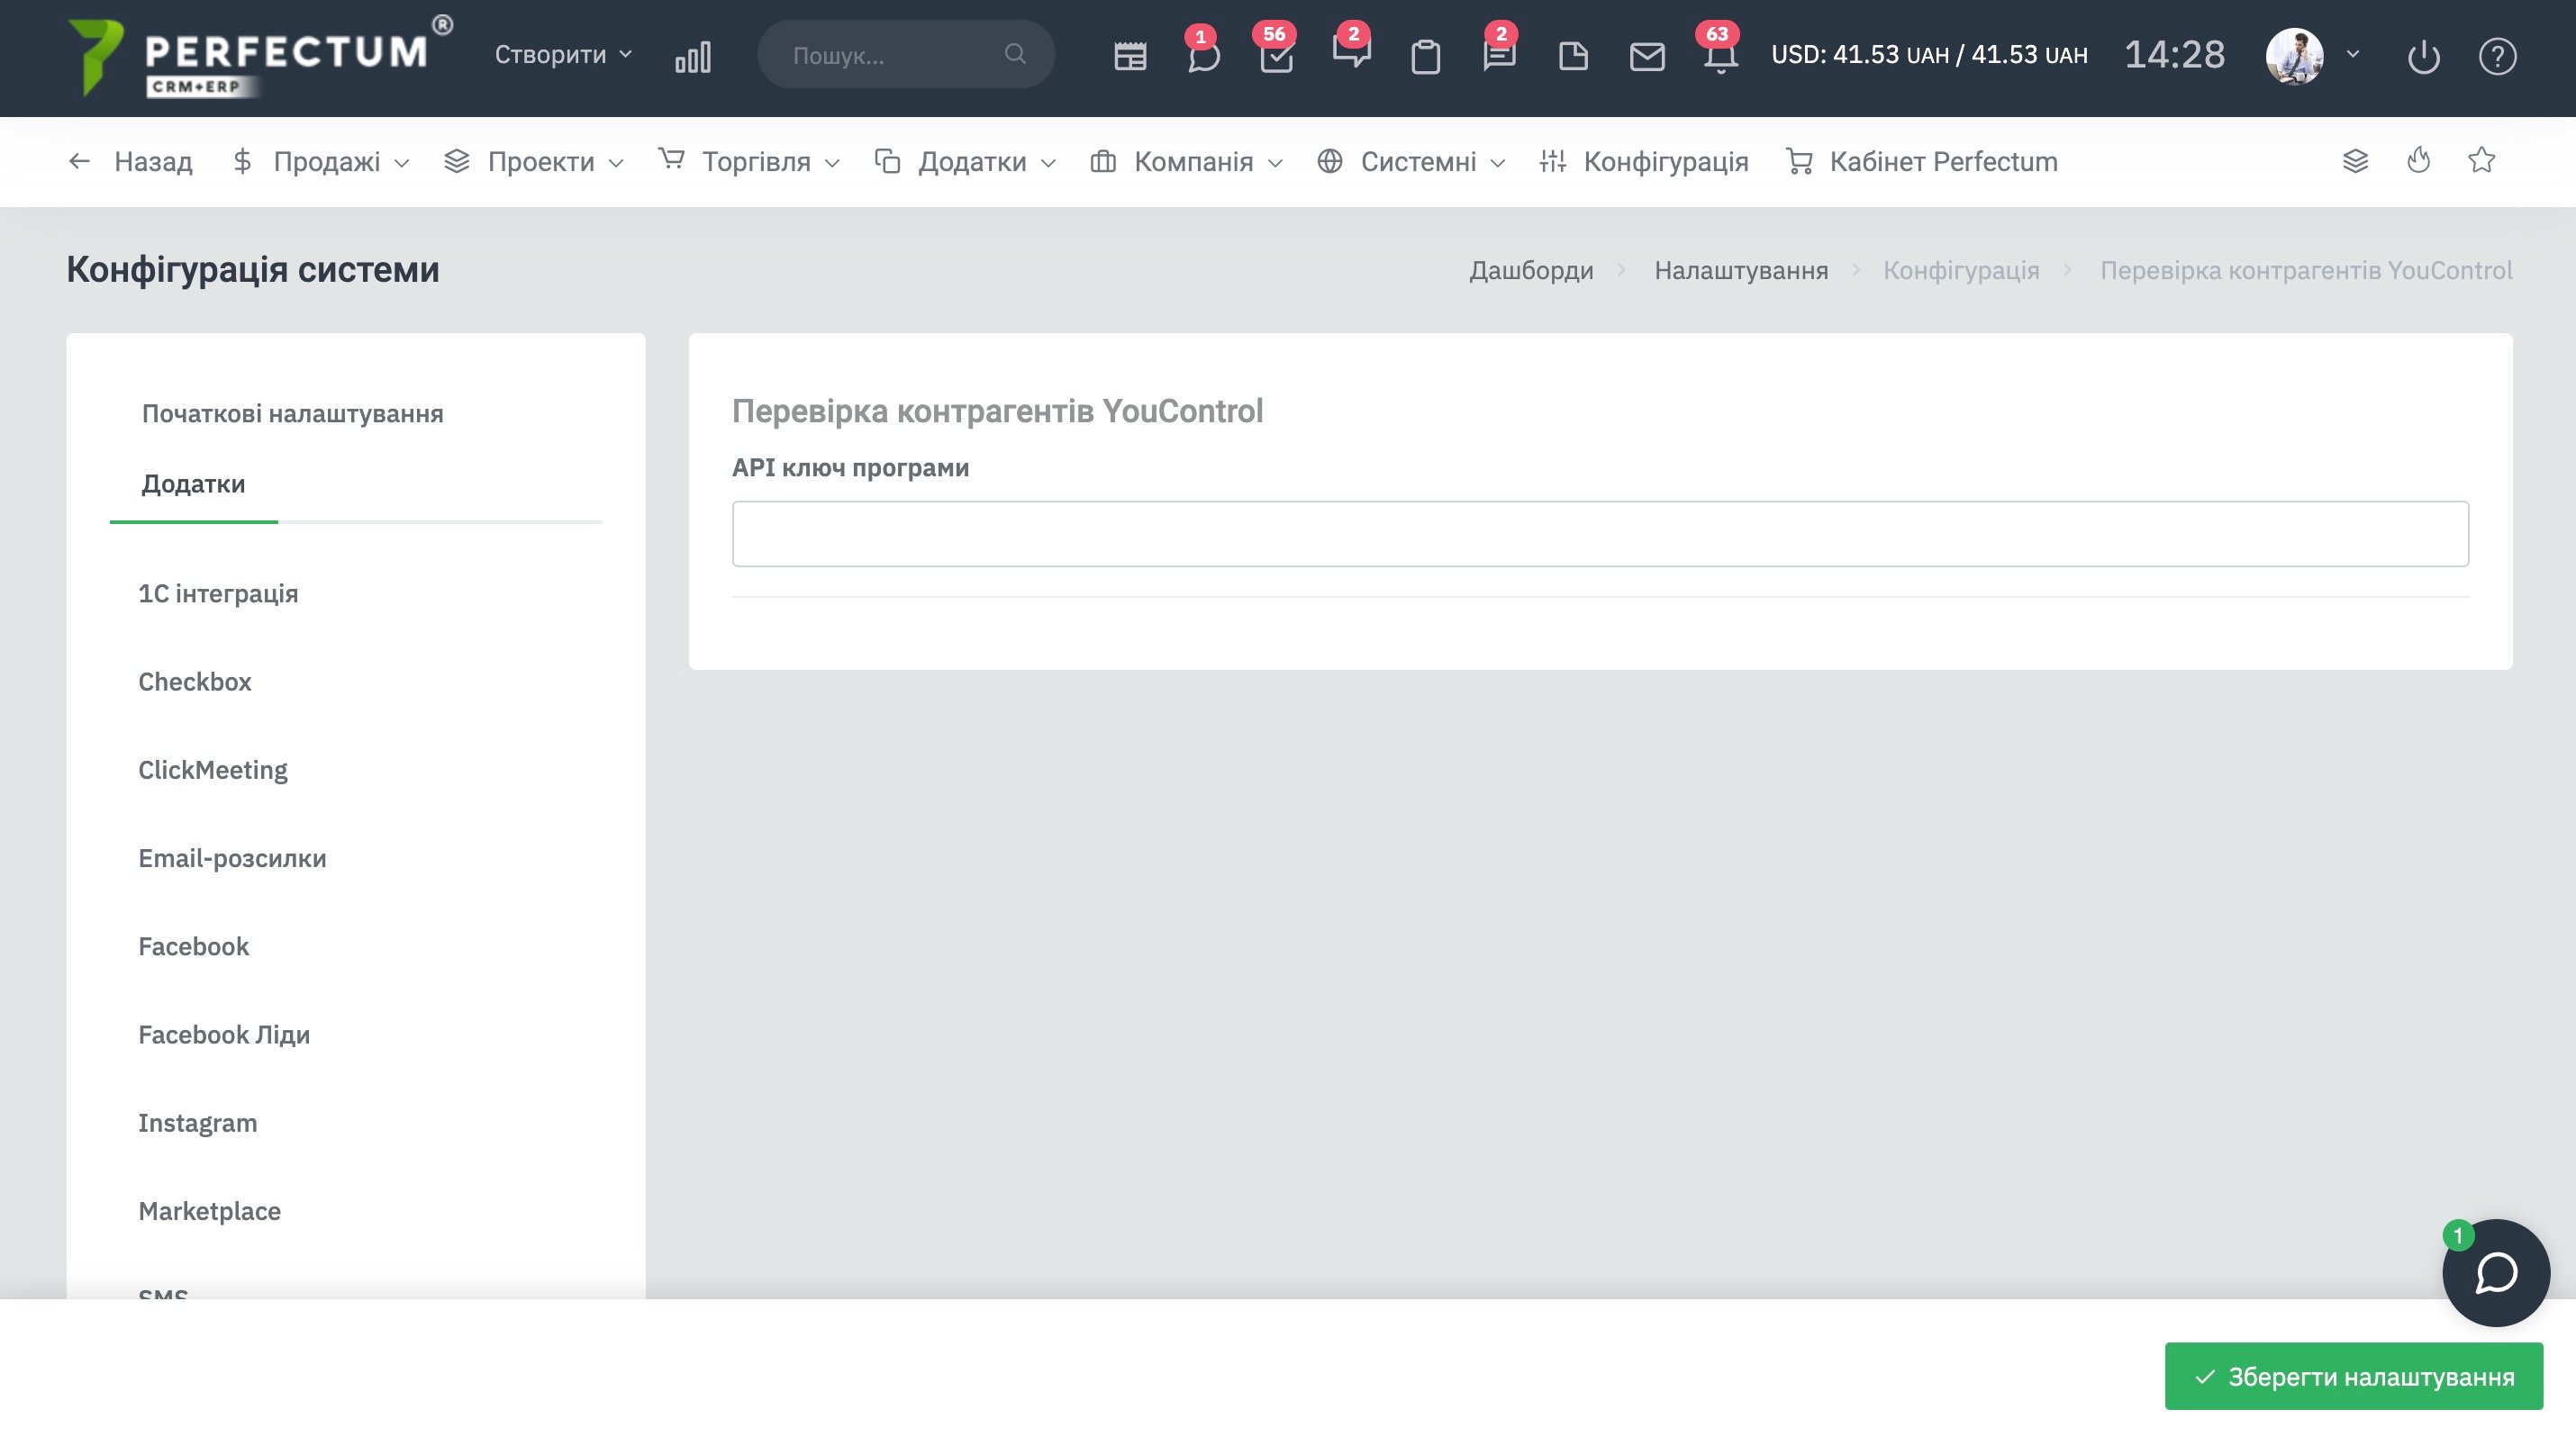
Task: Open the Створити dropdown
Action: [x=563, y=54]
